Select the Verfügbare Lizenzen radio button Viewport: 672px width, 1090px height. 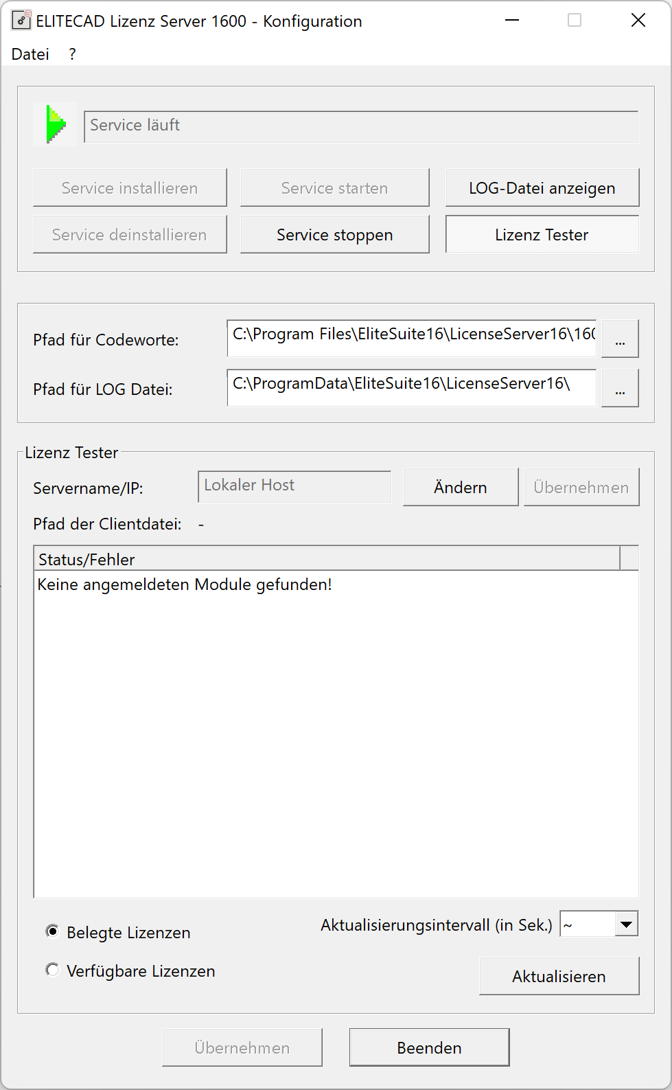coord(52,970)
